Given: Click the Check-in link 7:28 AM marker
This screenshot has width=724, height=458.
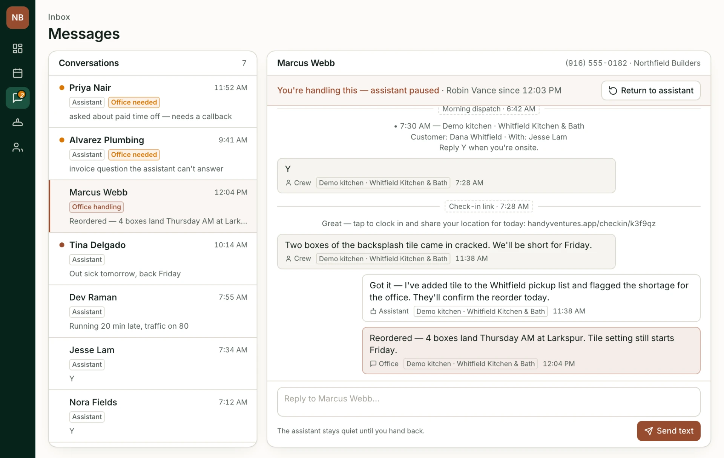Looking at the screenshot, I should [489, 206].
